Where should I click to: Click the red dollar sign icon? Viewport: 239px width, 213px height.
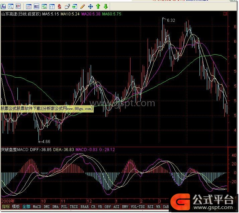(60, 7)
